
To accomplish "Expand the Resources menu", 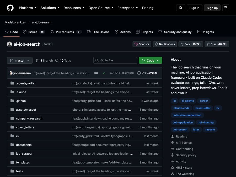I will [x=74, y=8].
